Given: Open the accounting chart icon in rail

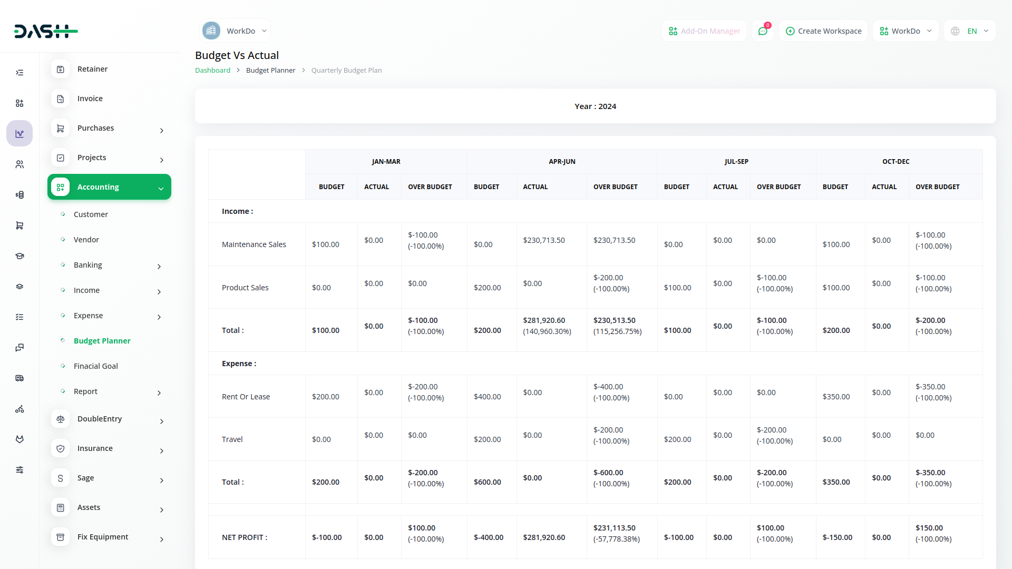Looking at the screenshot, I should point(20,134).
